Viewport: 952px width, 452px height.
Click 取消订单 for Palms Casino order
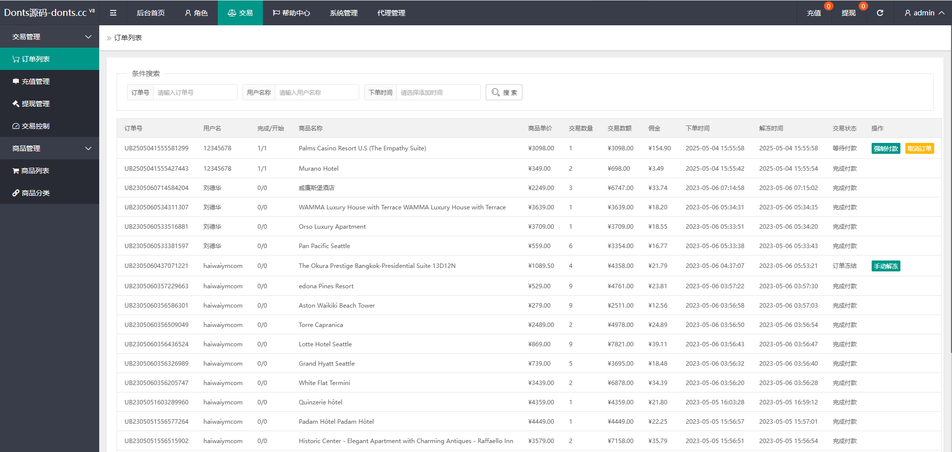919,148
